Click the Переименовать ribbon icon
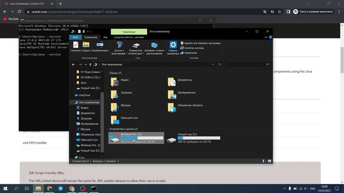Viewport: 344px width, 193px height. coord(100,47)
